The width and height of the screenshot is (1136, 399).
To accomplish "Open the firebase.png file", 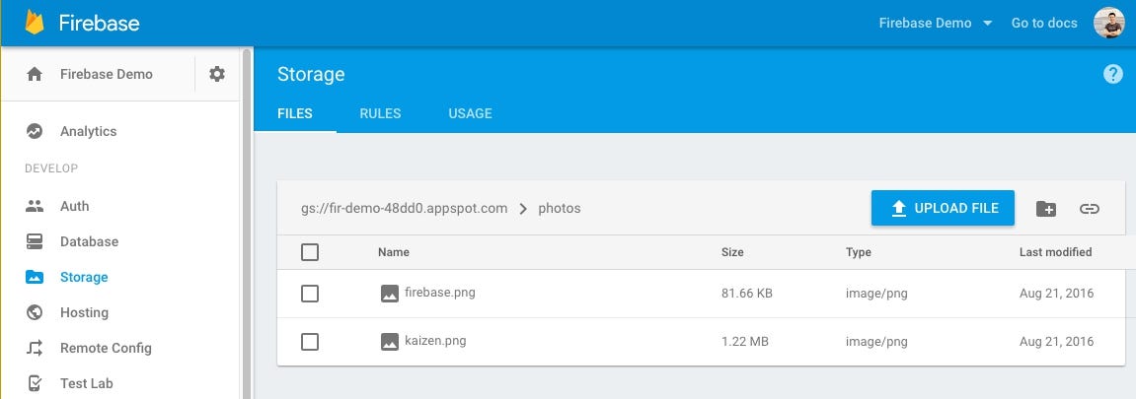I will tap(440, 293).
